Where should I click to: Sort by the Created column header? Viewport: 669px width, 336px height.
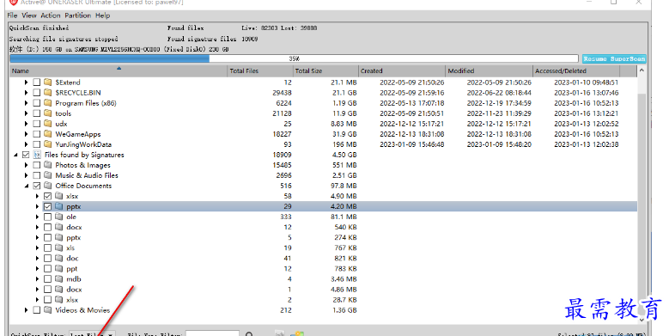(402, 70)
